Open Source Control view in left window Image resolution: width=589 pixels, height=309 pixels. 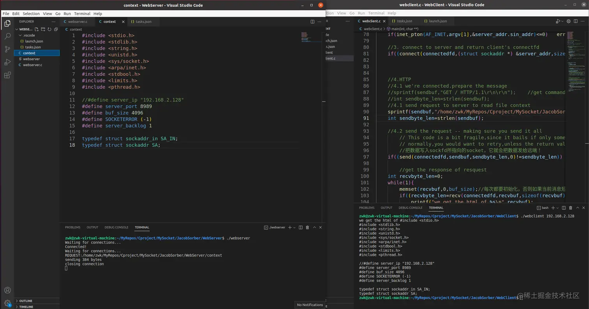[7, 49]
